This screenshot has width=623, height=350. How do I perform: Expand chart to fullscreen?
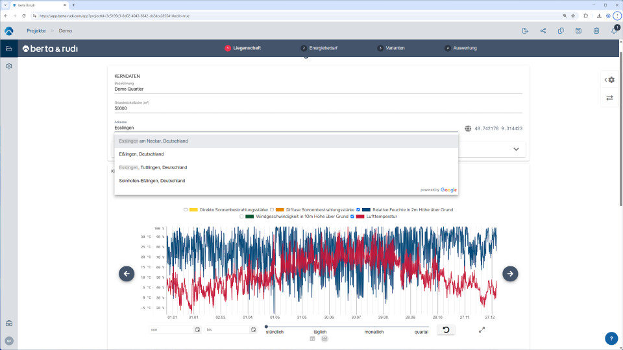[482, 330]
